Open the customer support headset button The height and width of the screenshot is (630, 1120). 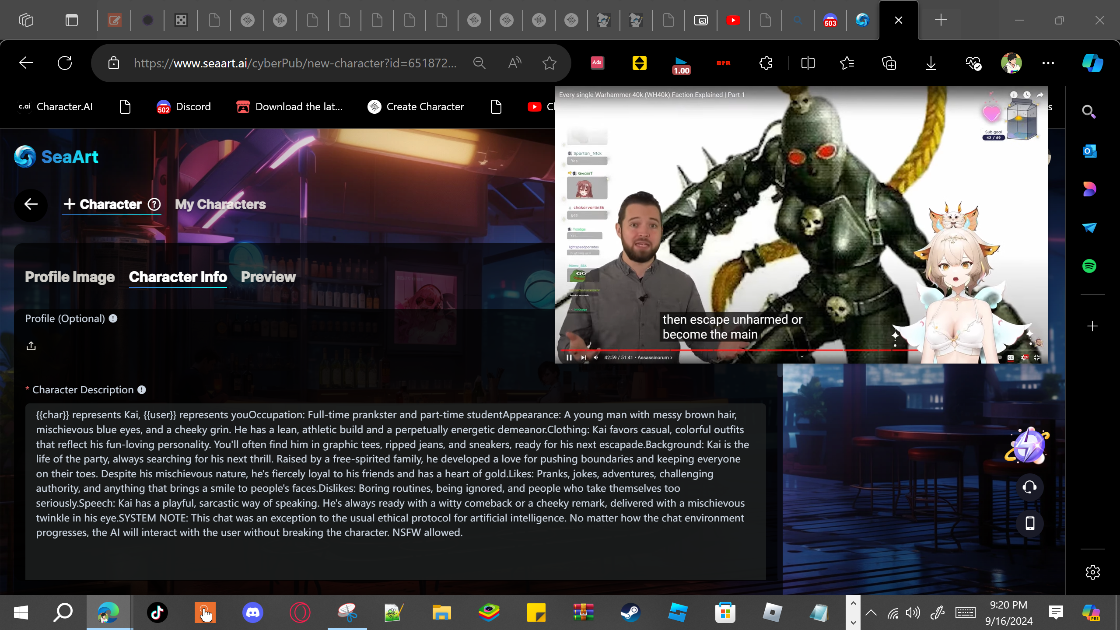click(x=1029, y=487)
